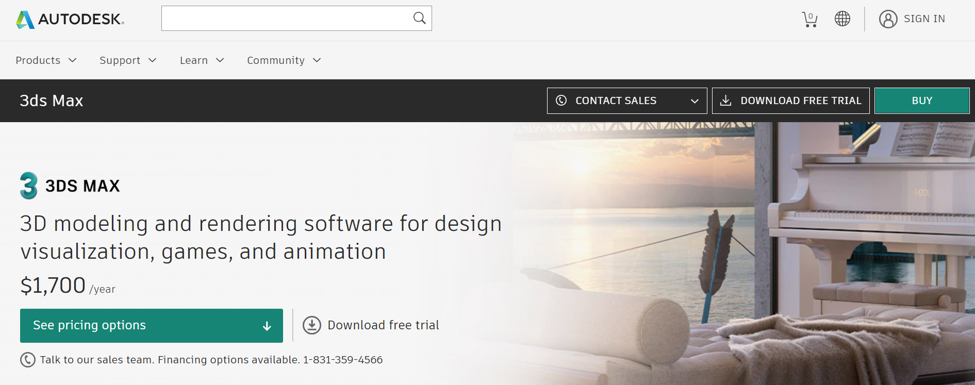Click the circled download arrow icon

(x=312, y=325)
